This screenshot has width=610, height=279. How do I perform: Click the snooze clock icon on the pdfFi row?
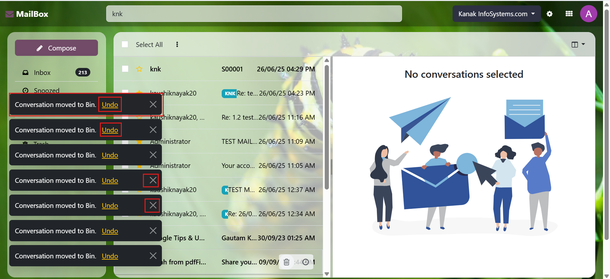coord(306,262)
